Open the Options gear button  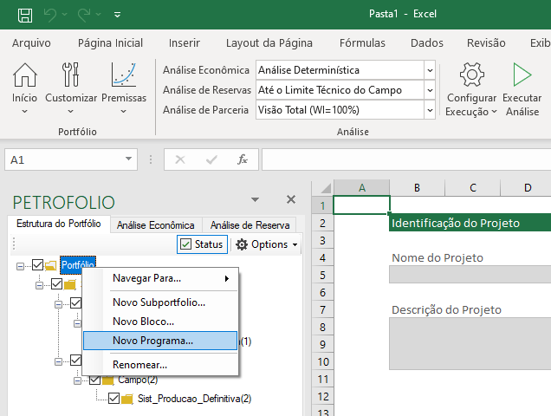[x=267, y=244]
